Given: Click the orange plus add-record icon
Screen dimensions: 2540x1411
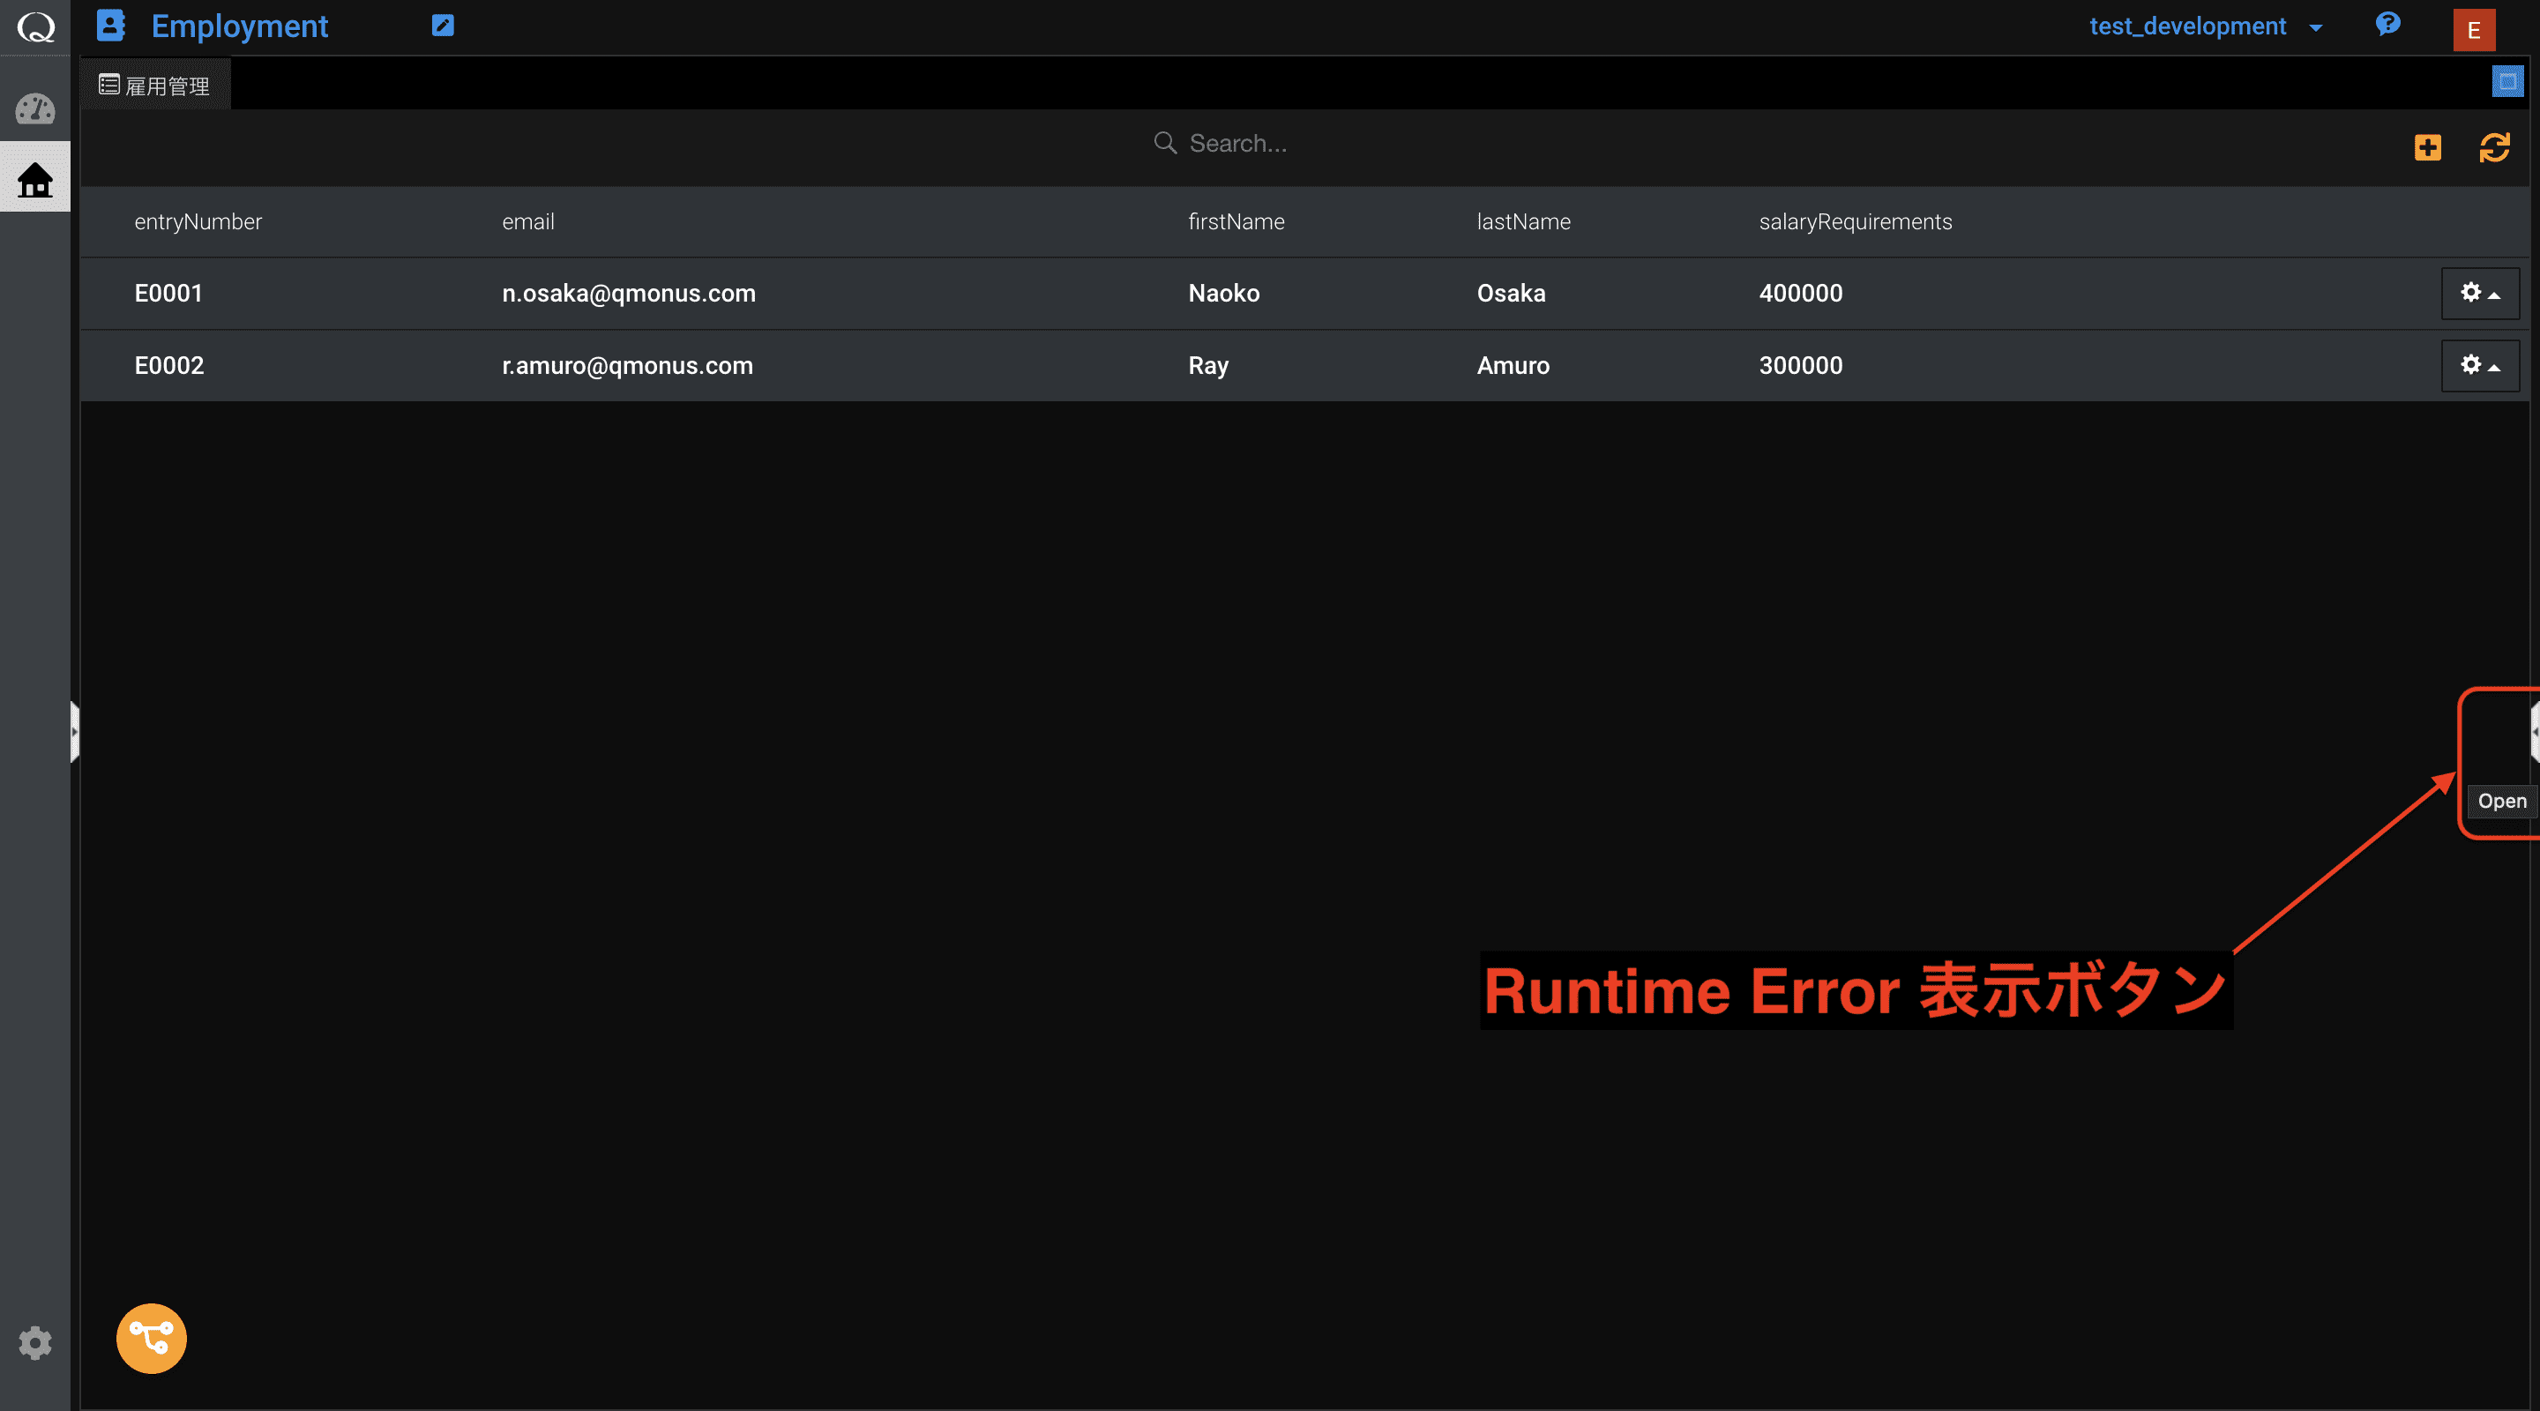Looking at the screenshot, I should (x=2428, y=148).
